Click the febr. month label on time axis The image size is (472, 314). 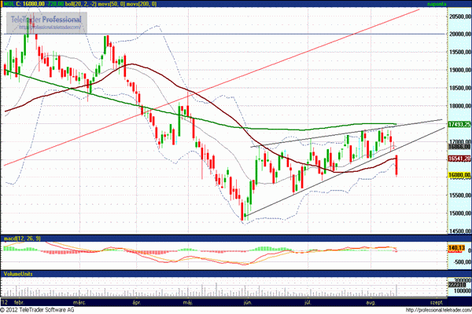[x=19, y=302]
